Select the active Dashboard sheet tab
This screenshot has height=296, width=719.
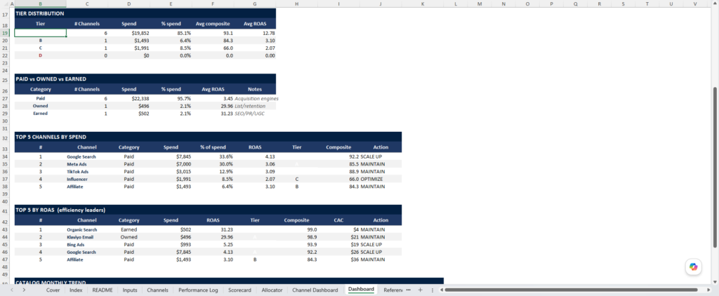pos(361,290)
